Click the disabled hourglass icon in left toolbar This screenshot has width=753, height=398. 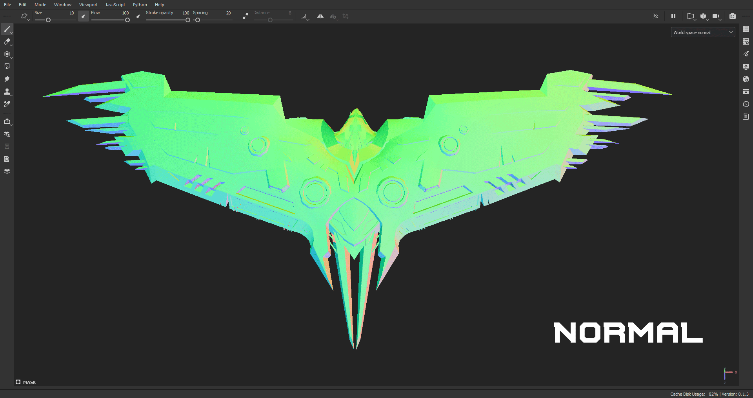7,146
